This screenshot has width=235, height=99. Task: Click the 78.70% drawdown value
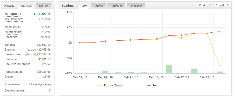click(x=45, y=37)
